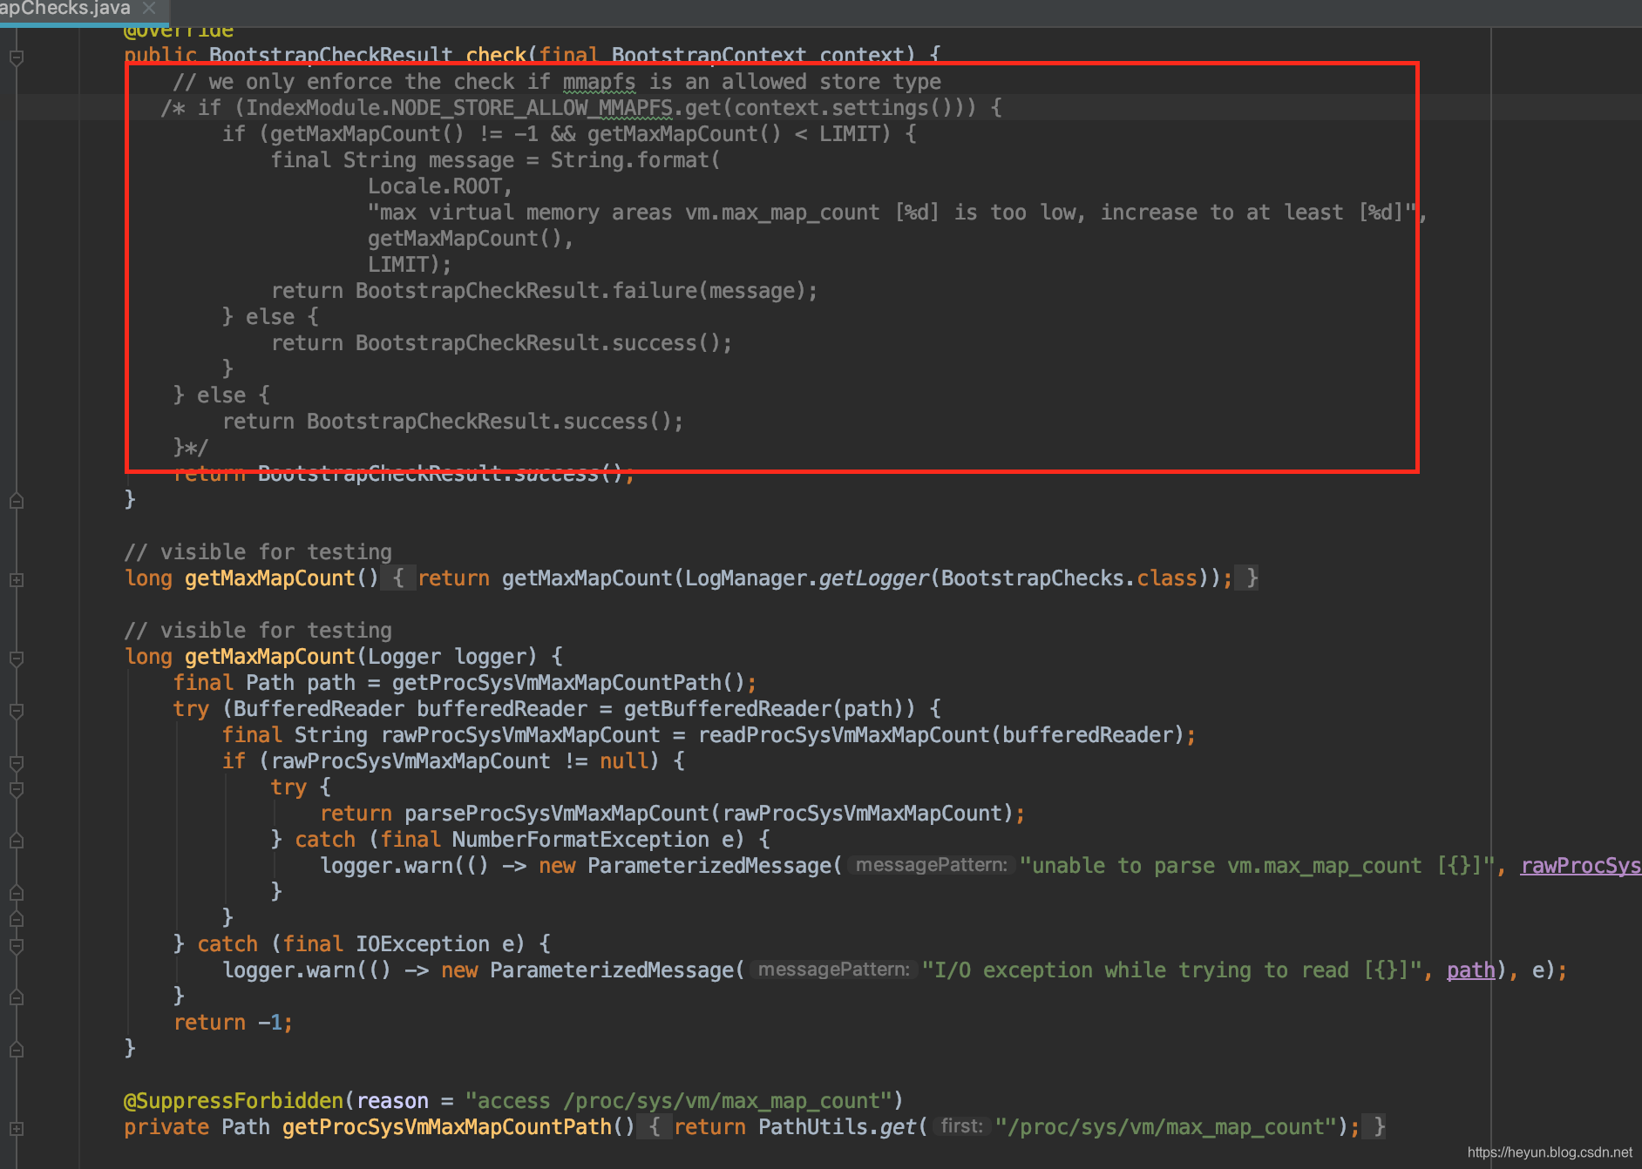Click the fold end marker beside return -1's closing brace

click(x=16, y=1050)
